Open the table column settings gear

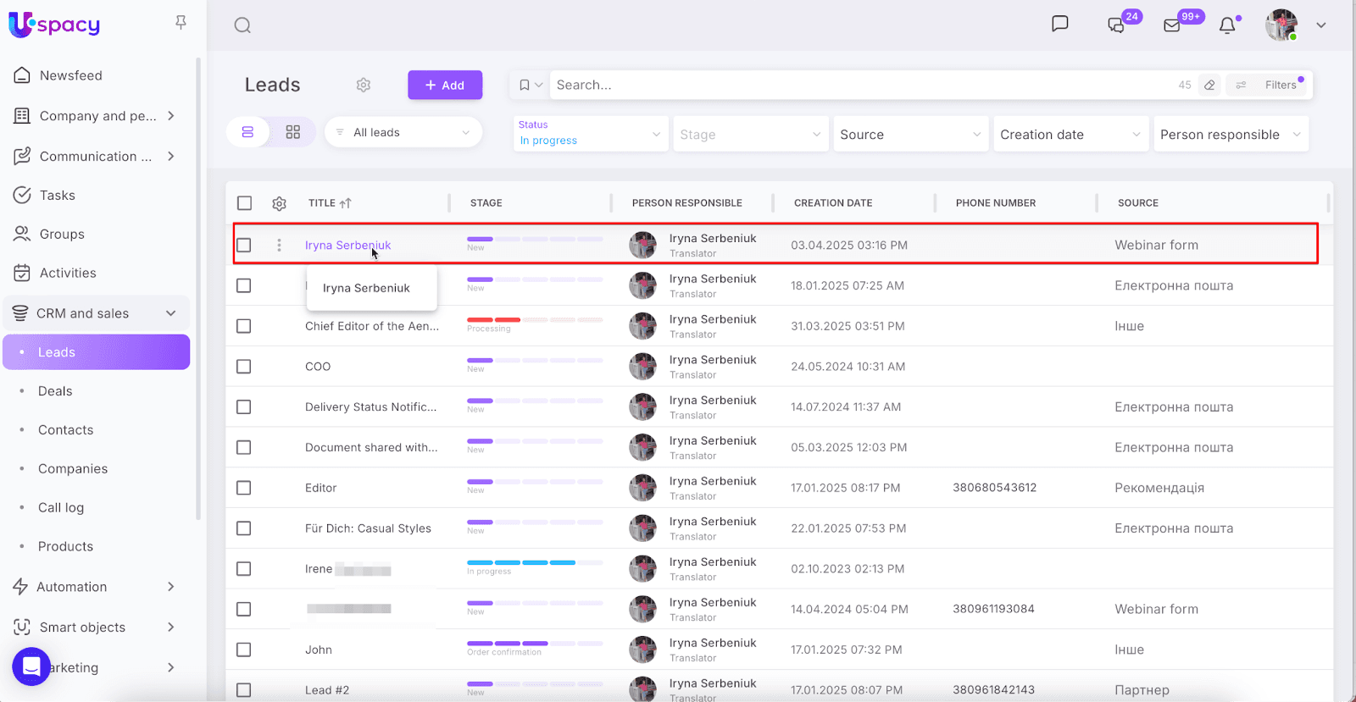click(279, 203)
